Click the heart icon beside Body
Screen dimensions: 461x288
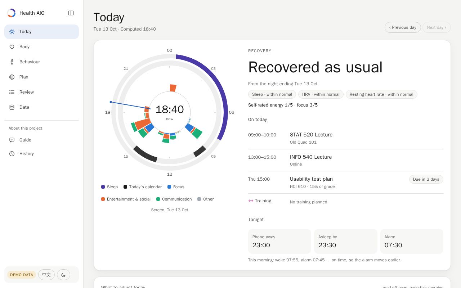click(12, 47)
